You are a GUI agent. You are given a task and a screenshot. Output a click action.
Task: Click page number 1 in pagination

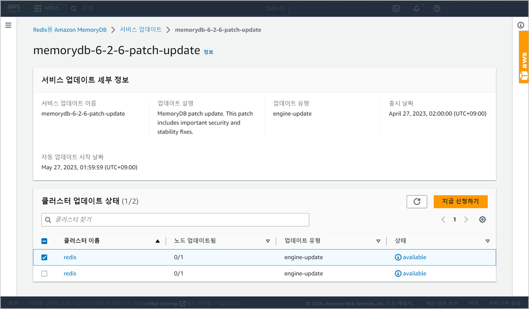tap(455, 220)
